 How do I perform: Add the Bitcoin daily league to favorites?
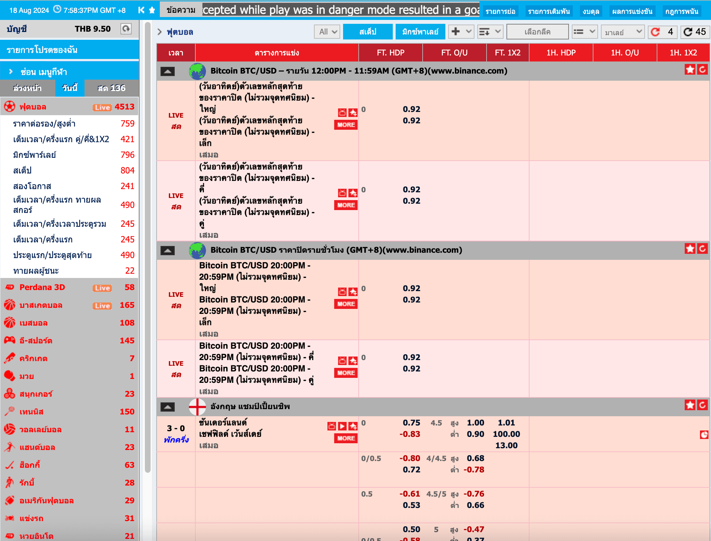[690, 70]
